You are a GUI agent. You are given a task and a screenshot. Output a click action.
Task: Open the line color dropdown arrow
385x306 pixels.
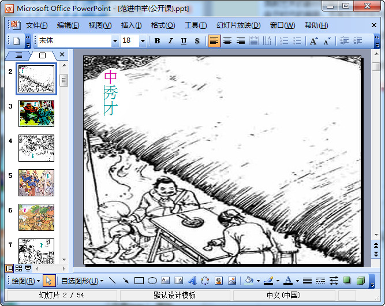[x=278, y=281]
